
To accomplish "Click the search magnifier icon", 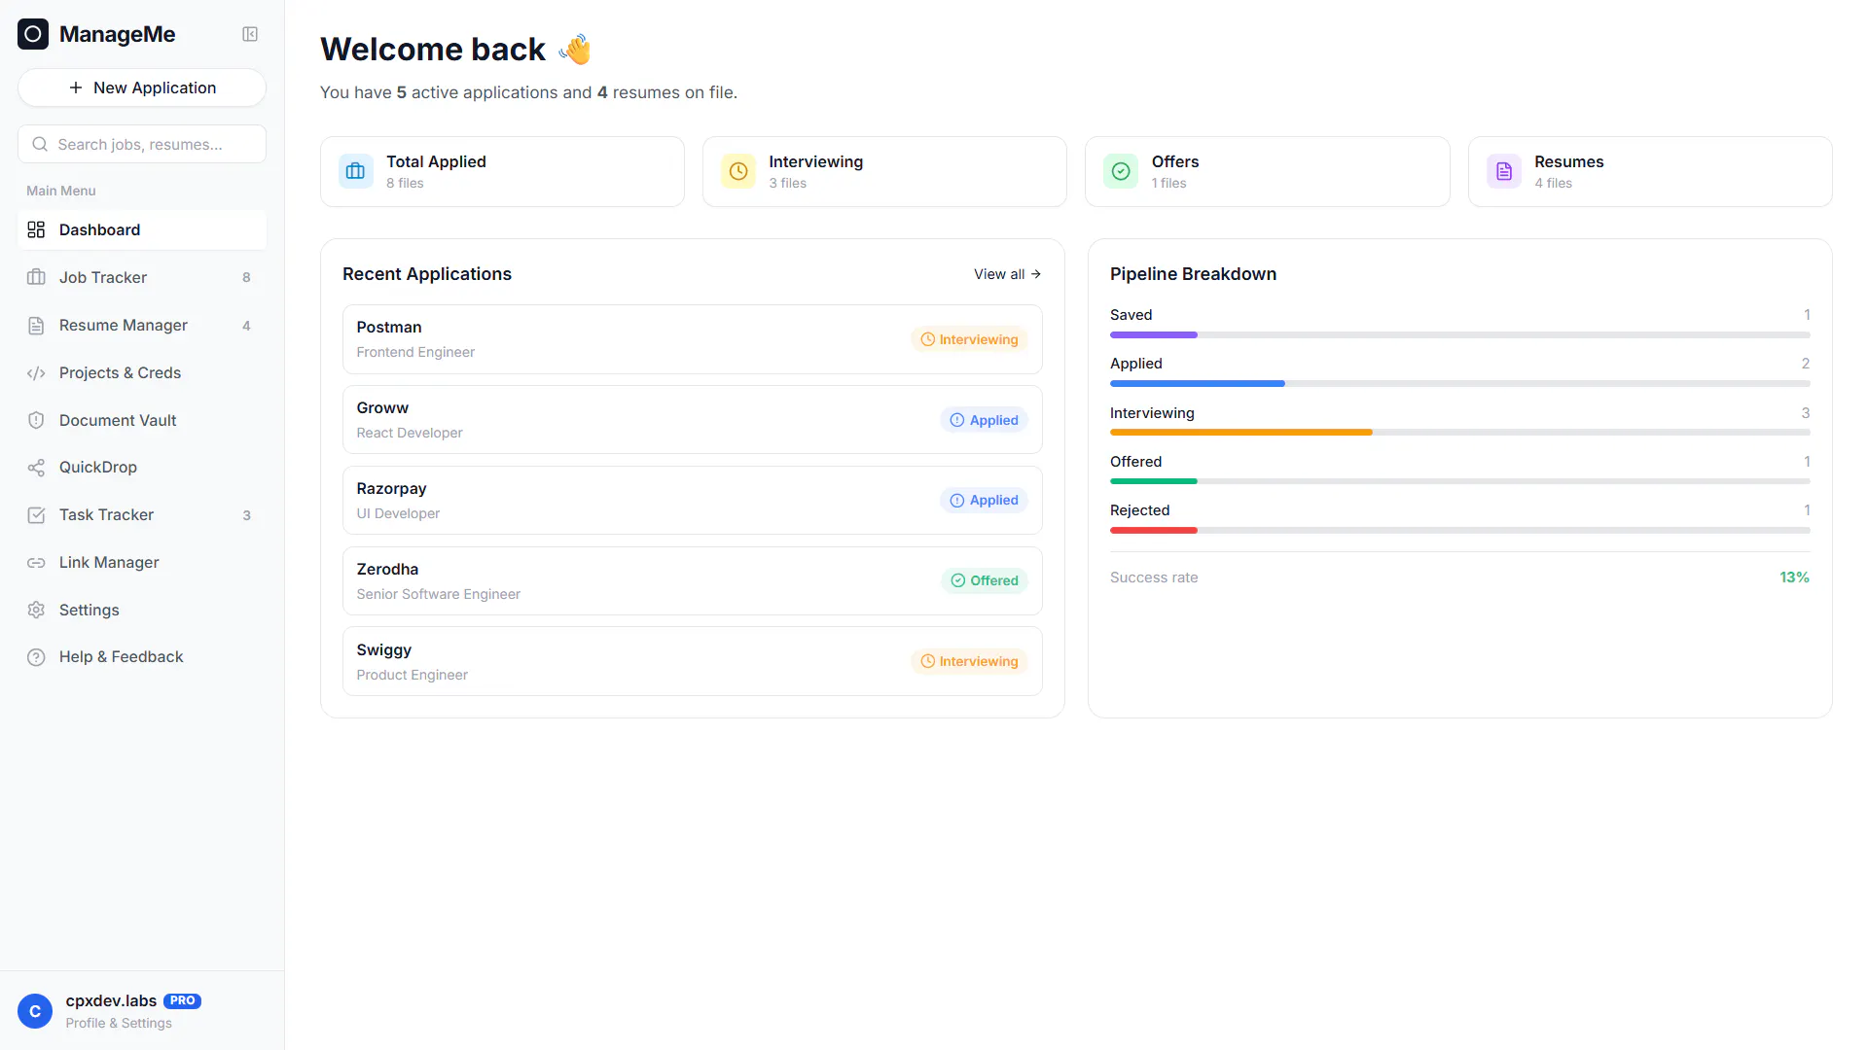I will coord(40,144).
